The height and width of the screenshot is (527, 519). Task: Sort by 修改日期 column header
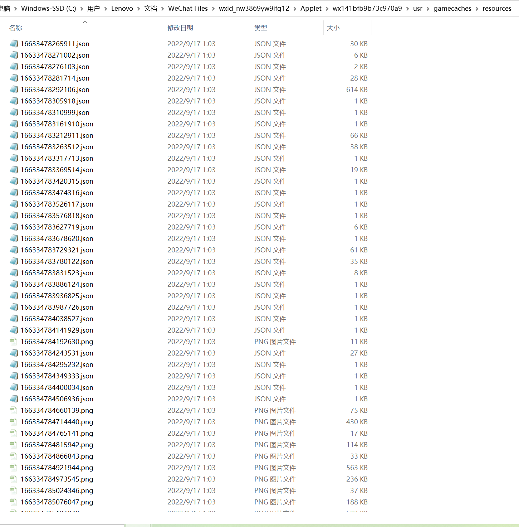(180, 28)
